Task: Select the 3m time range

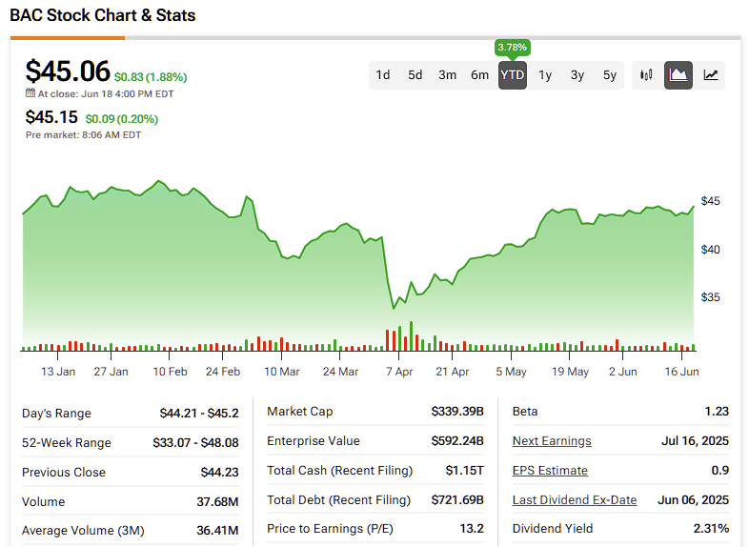Action: coord(447,75)
